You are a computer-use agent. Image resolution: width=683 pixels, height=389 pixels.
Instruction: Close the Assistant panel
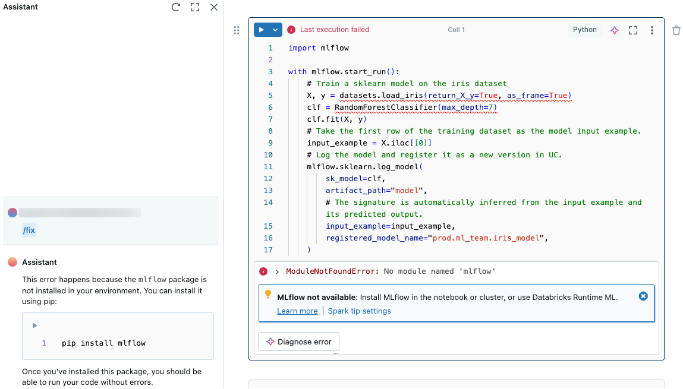coord(214,7)
